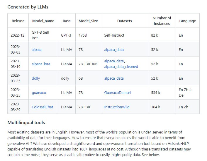The height and width of the screenshot is (161, 207).
Task: Visit the ColossalChat model link
Action: tap(42, 107)
